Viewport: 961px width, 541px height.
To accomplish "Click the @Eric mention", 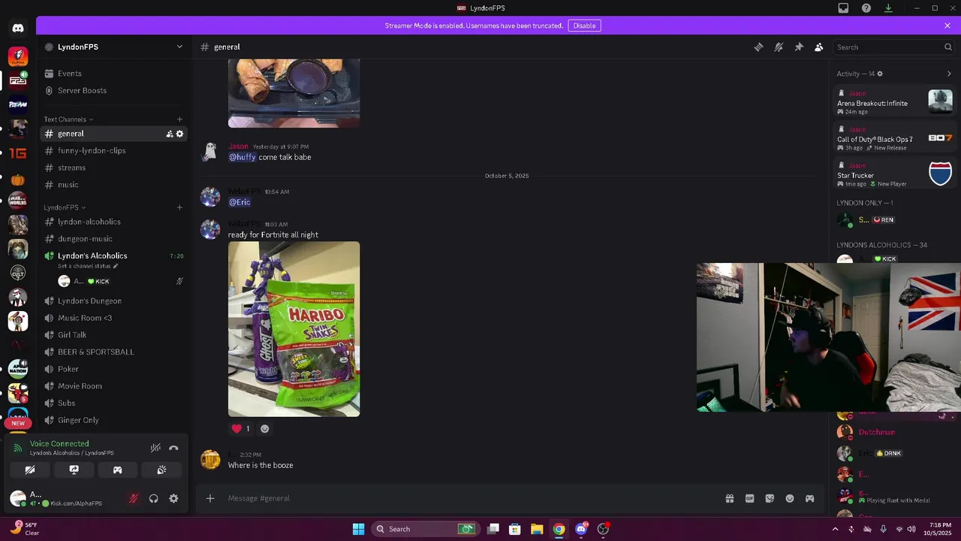I will tap(239, 202).
